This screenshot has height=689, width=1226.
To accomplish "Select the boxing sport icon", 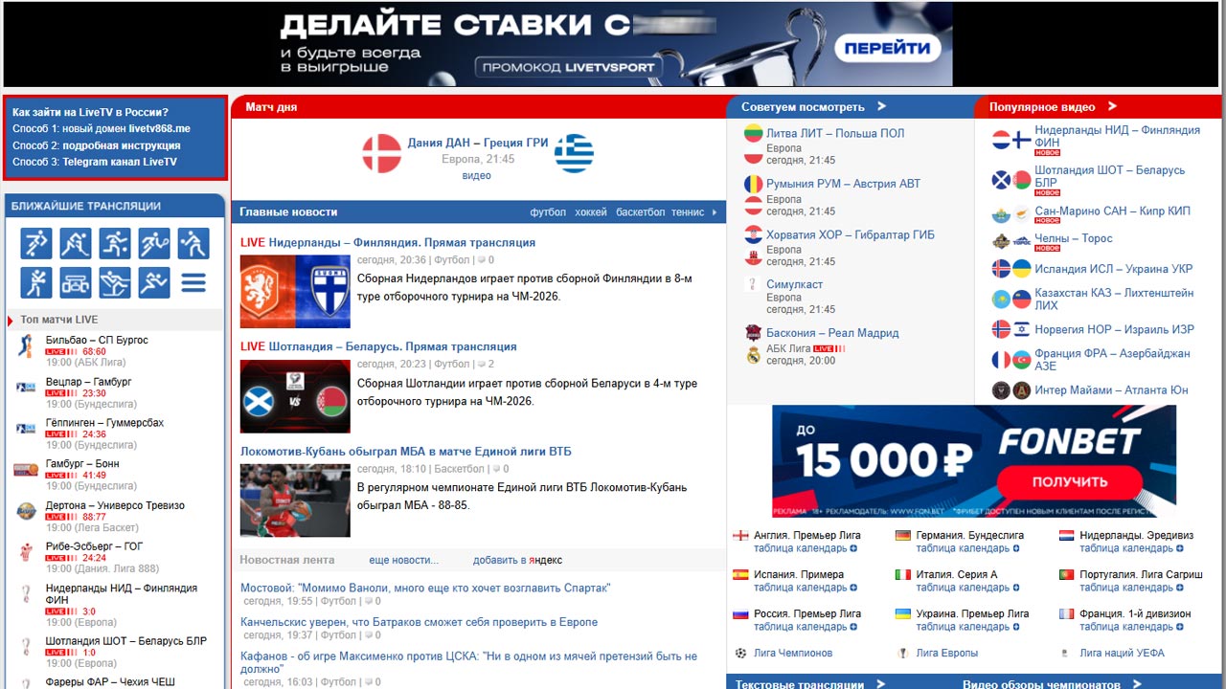I will coord(36,282).
